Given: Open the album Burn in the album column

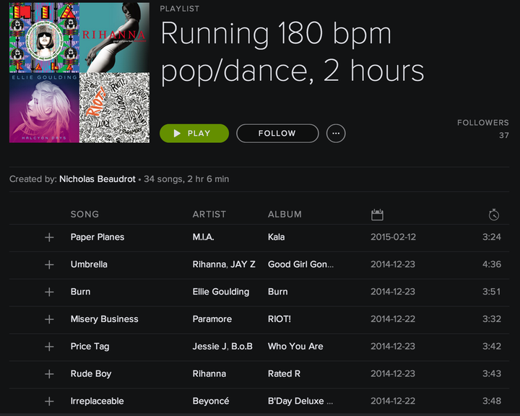Looking at the screenshot, I should point(278,292).
